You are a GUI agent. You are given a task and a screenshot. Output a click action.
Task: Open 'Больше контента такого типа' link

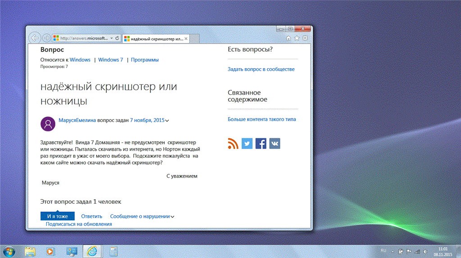pos(262,119)
